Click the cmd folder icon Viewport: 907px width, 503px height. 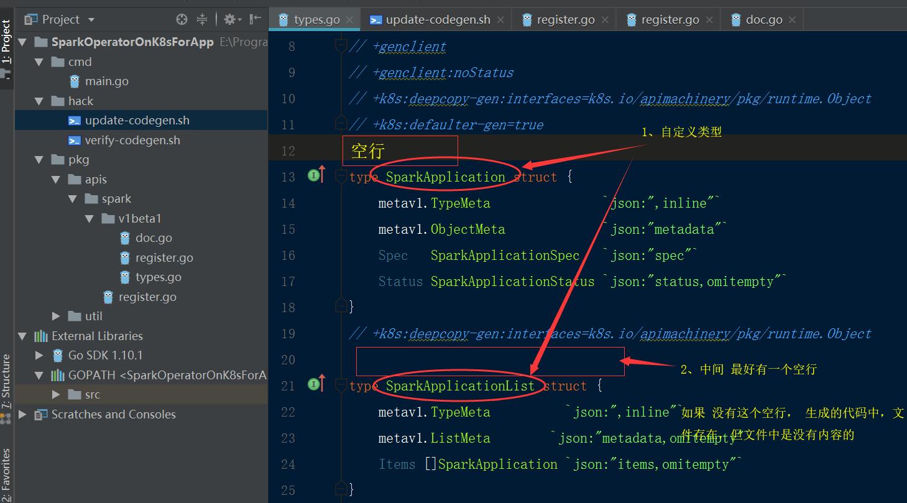(58, 62)
